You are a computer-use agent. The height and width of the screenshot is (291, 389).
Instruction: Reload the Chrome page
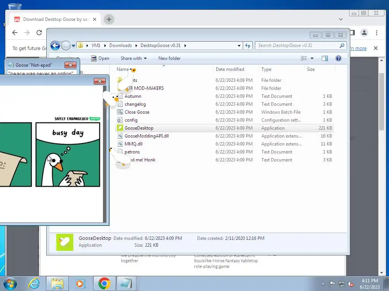pos(39,33)
